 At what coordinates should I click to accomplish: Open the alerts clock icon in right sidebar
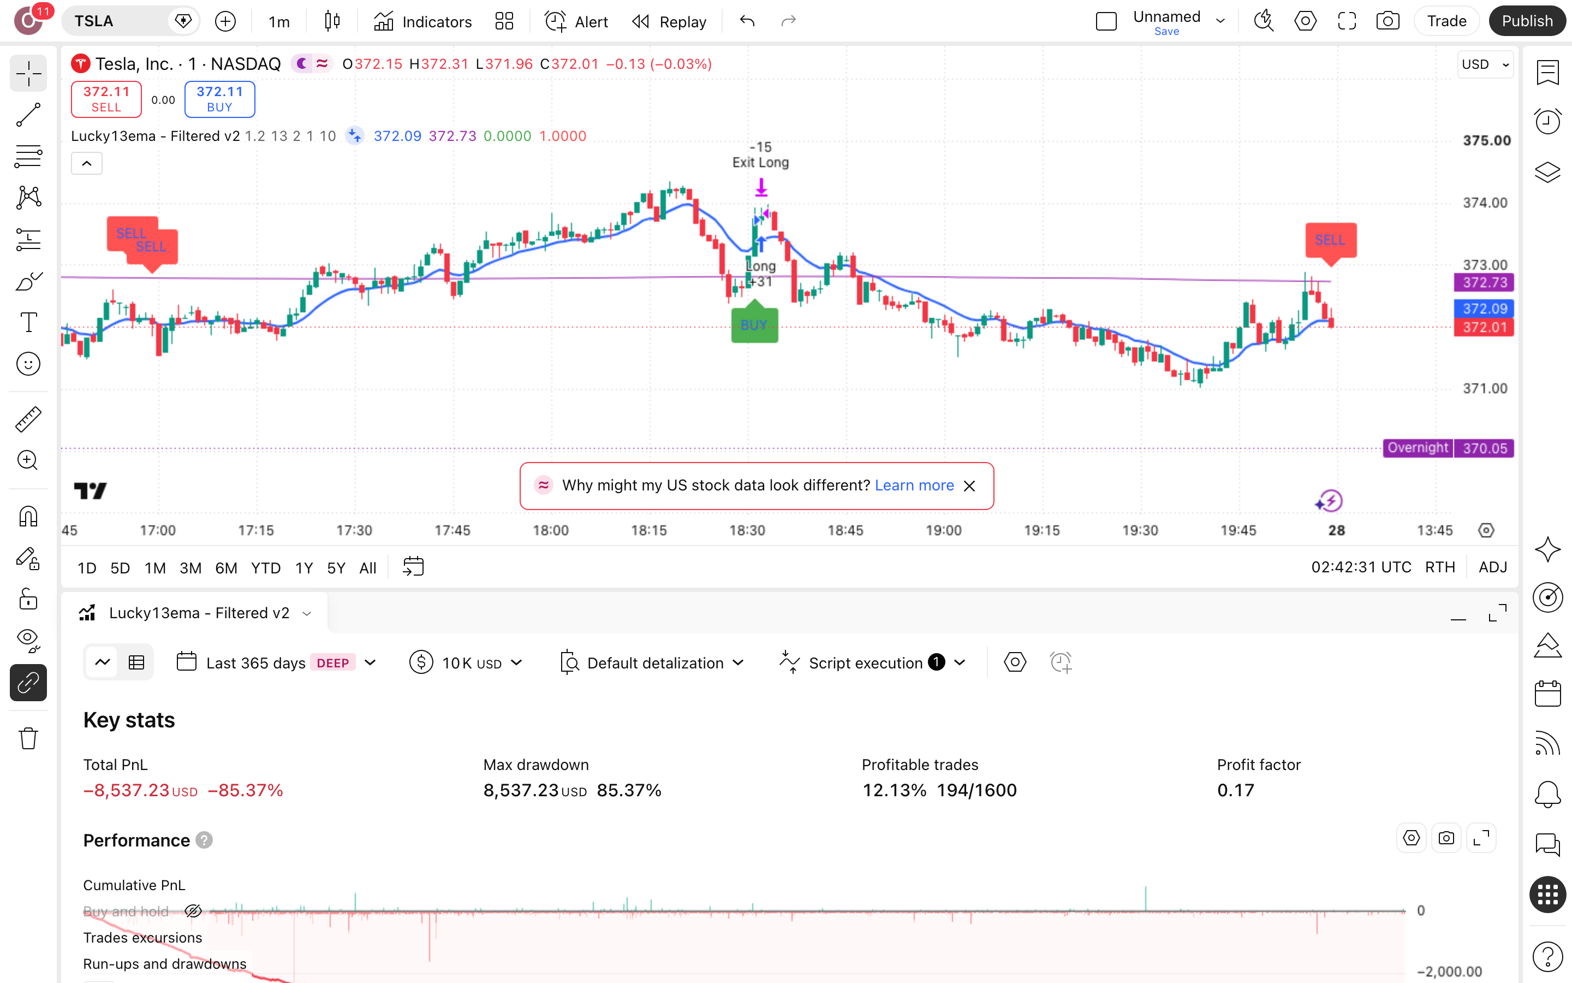(x=1547, y=122)
